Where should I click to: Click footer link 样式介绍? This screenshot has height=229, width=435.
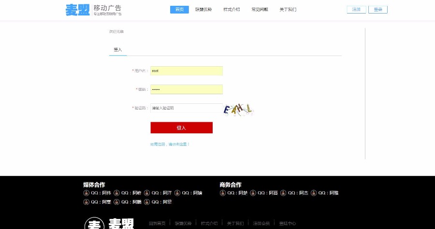[209, 224]
